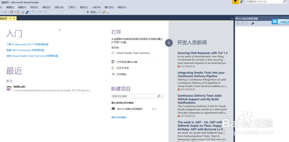Open 浏览 Visual Studio Team Services 的新增功能 link

pyautogui.click(x=32, y=56)
